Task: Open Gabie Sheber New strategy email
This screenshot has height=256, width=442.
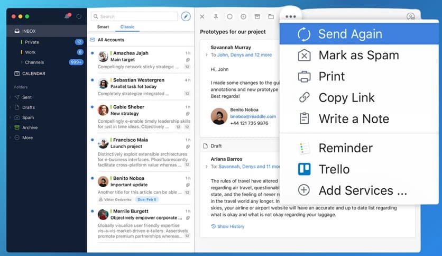Action: (x=141, y=117)
